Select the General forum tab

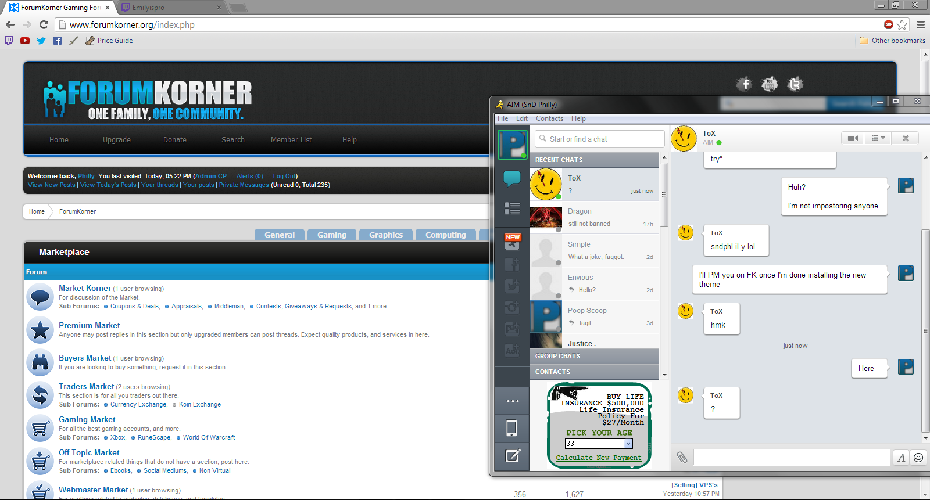click(280, 235)
